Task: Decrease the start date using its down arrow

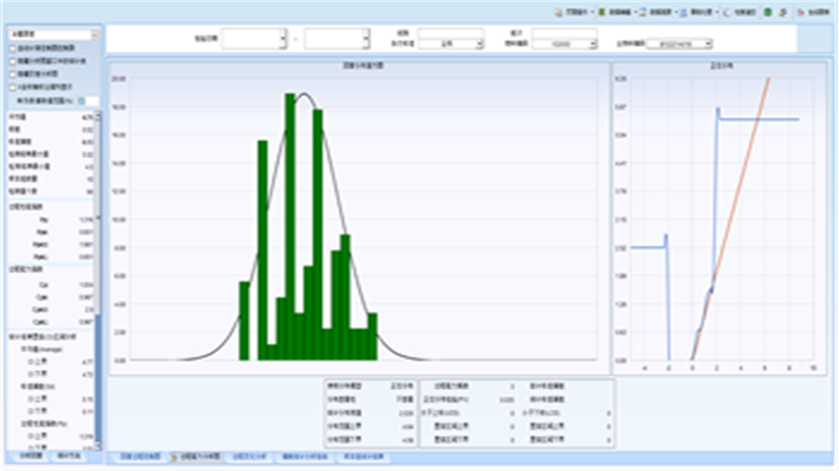Action: (283, 44)
